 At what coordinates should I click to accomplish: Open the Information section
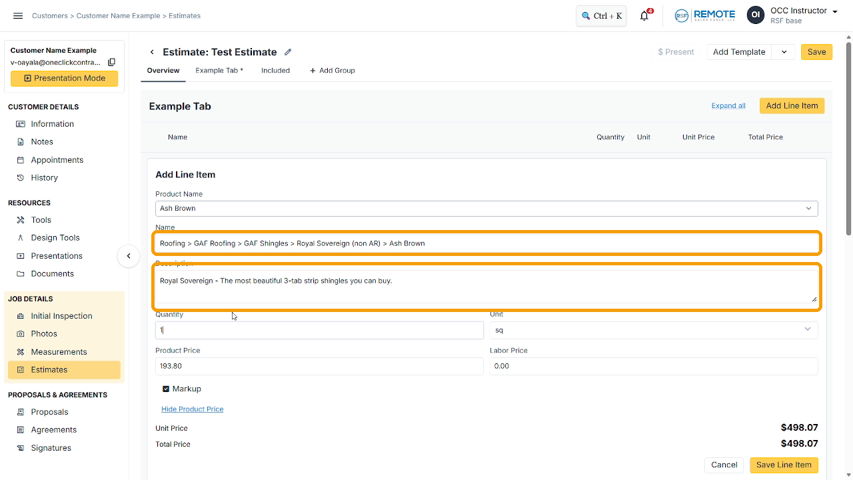tap(52, 124)
